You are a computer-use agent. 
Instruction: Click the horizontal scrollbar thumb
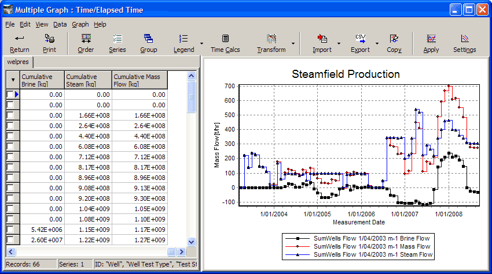[x=171, y=252]
